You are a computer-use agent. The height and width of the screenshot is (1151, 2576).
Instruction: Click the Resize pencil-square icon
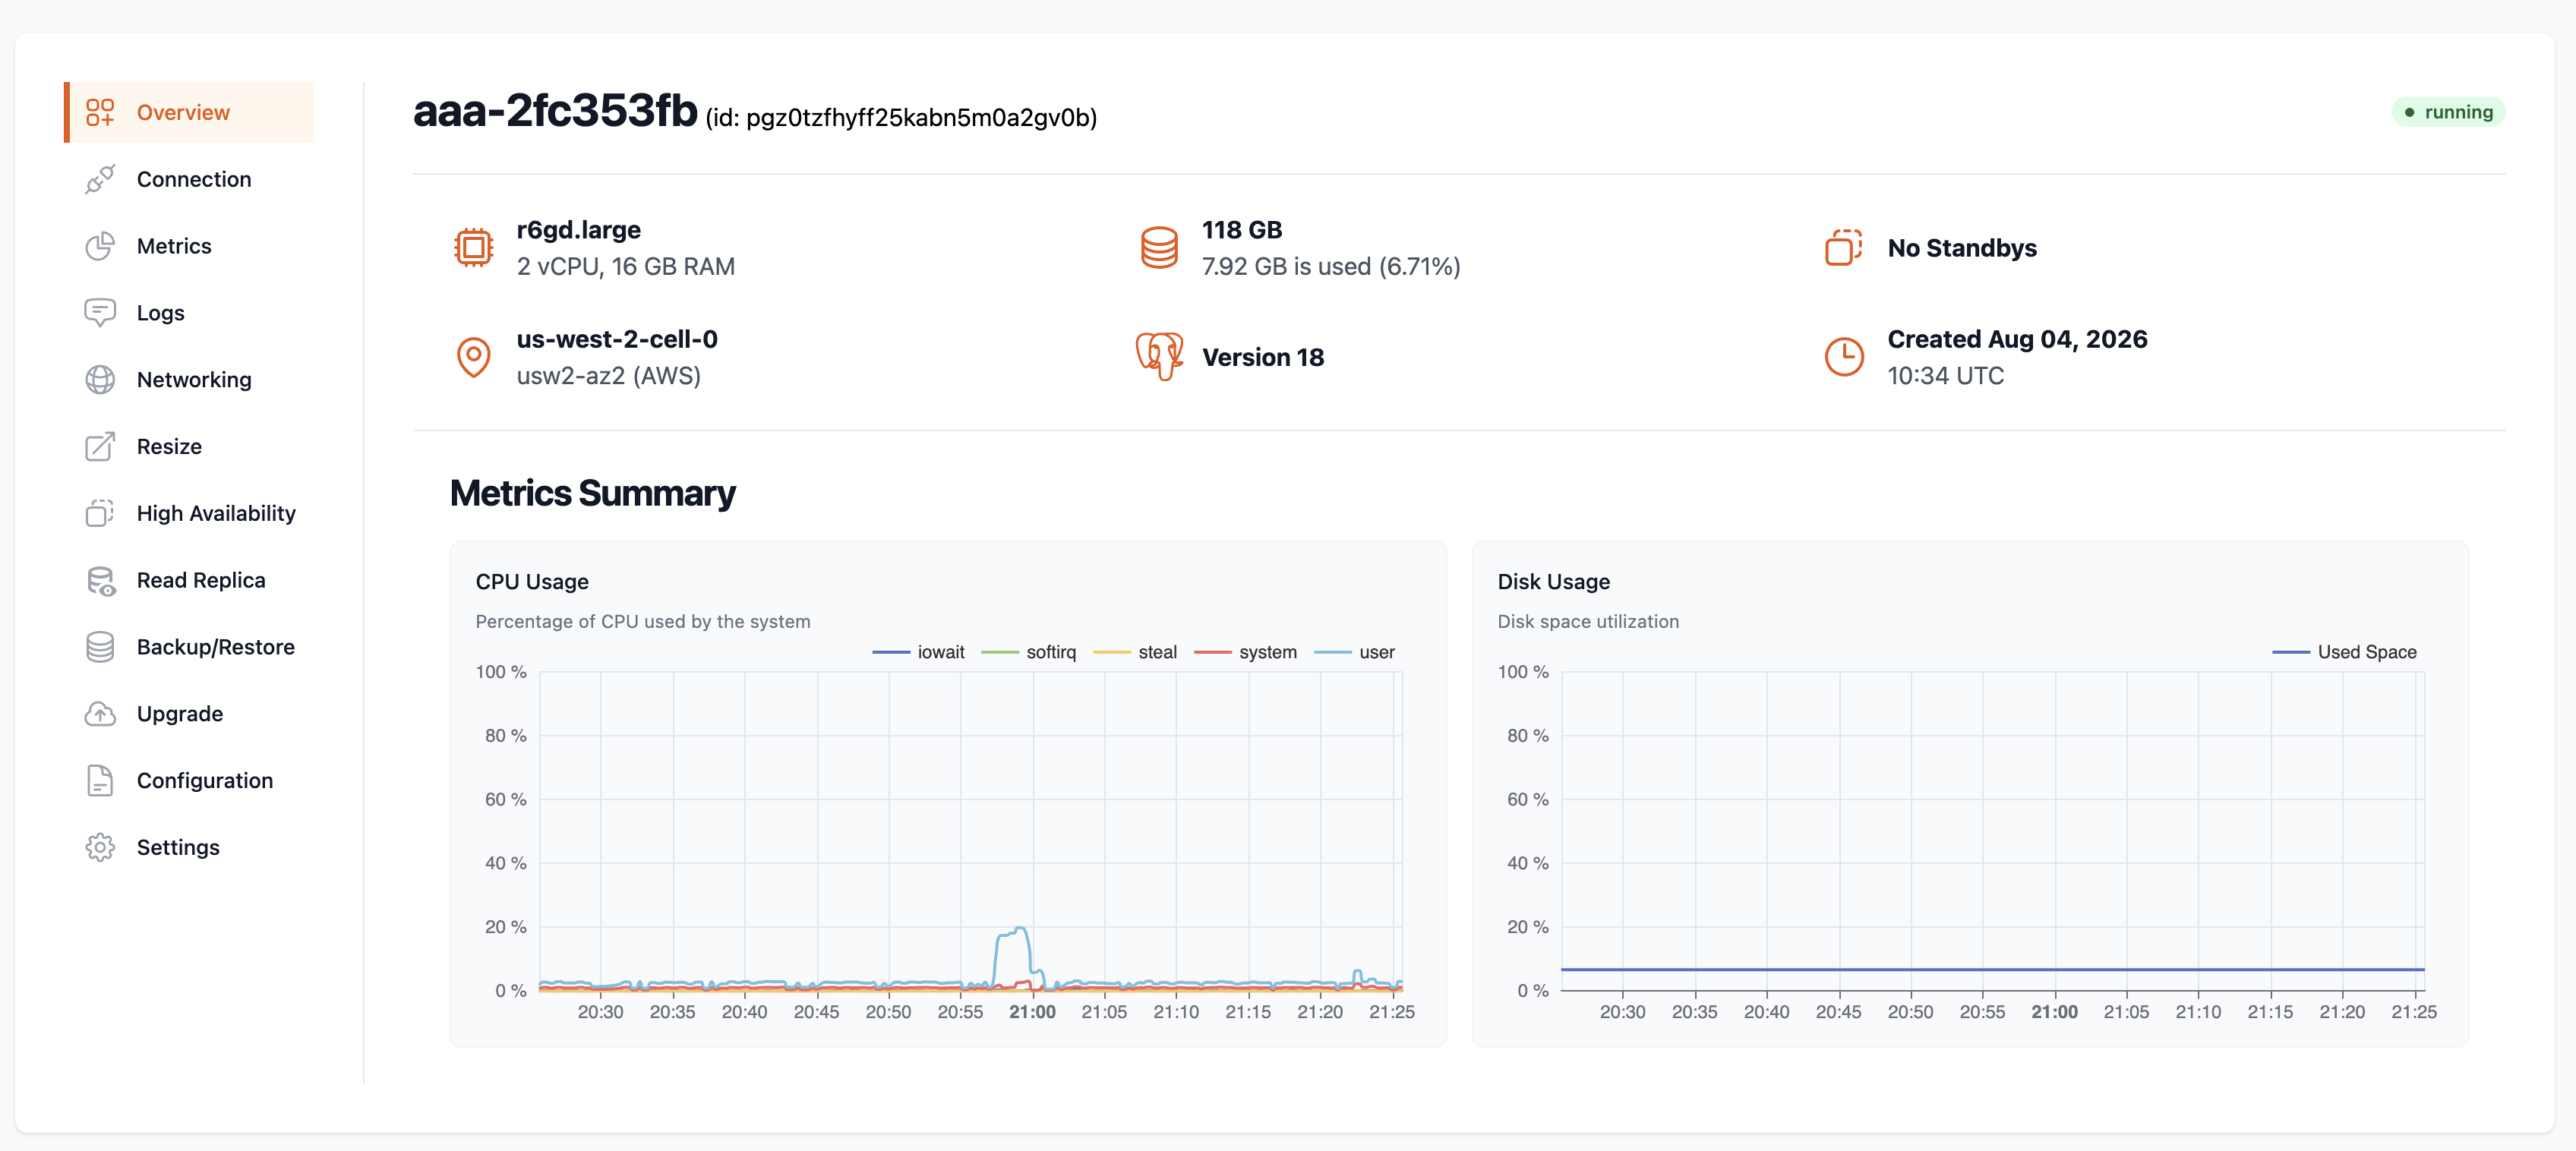click(100, 446)
